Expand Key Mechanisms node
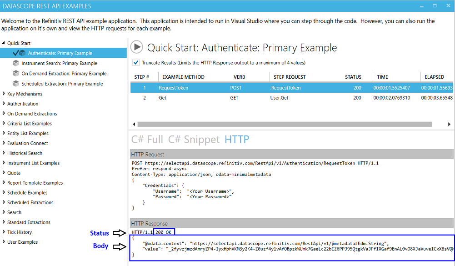 (4, 94)
